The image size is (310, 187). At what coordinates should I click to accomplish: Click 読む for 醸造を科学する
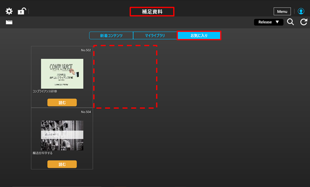click(62, 164)
